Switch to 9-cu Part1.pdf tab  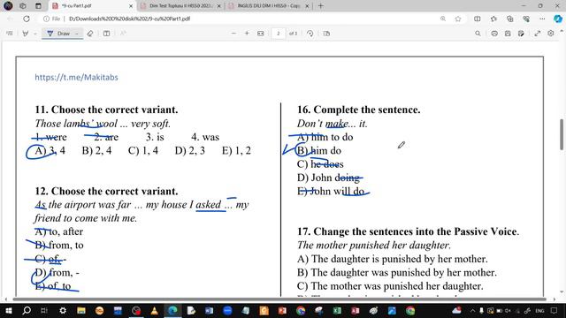[92, 6]
